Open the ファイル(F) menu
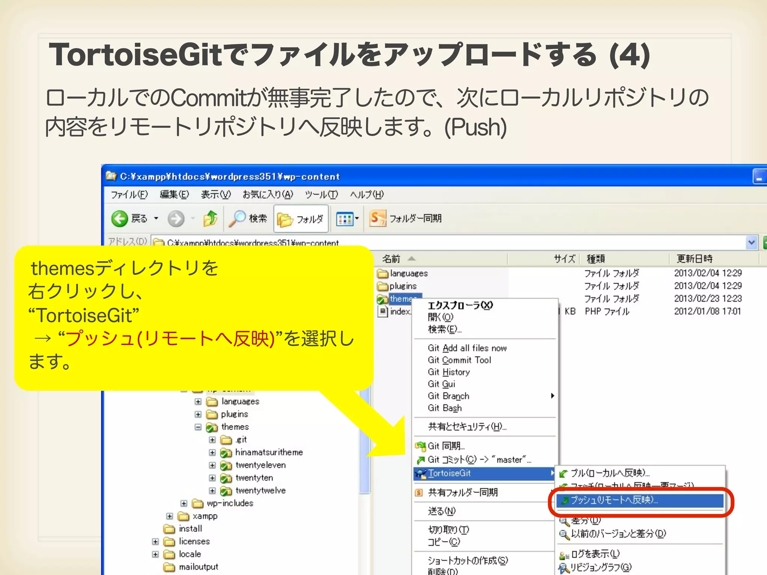Image resolution: width=767 pixels, height=575 pixels. click(129, 195)
